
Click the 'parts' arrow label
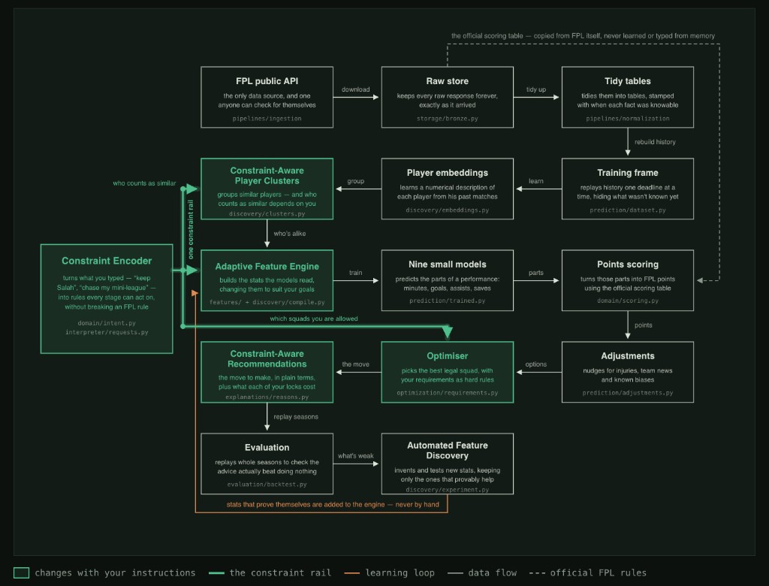pos(536,273)
